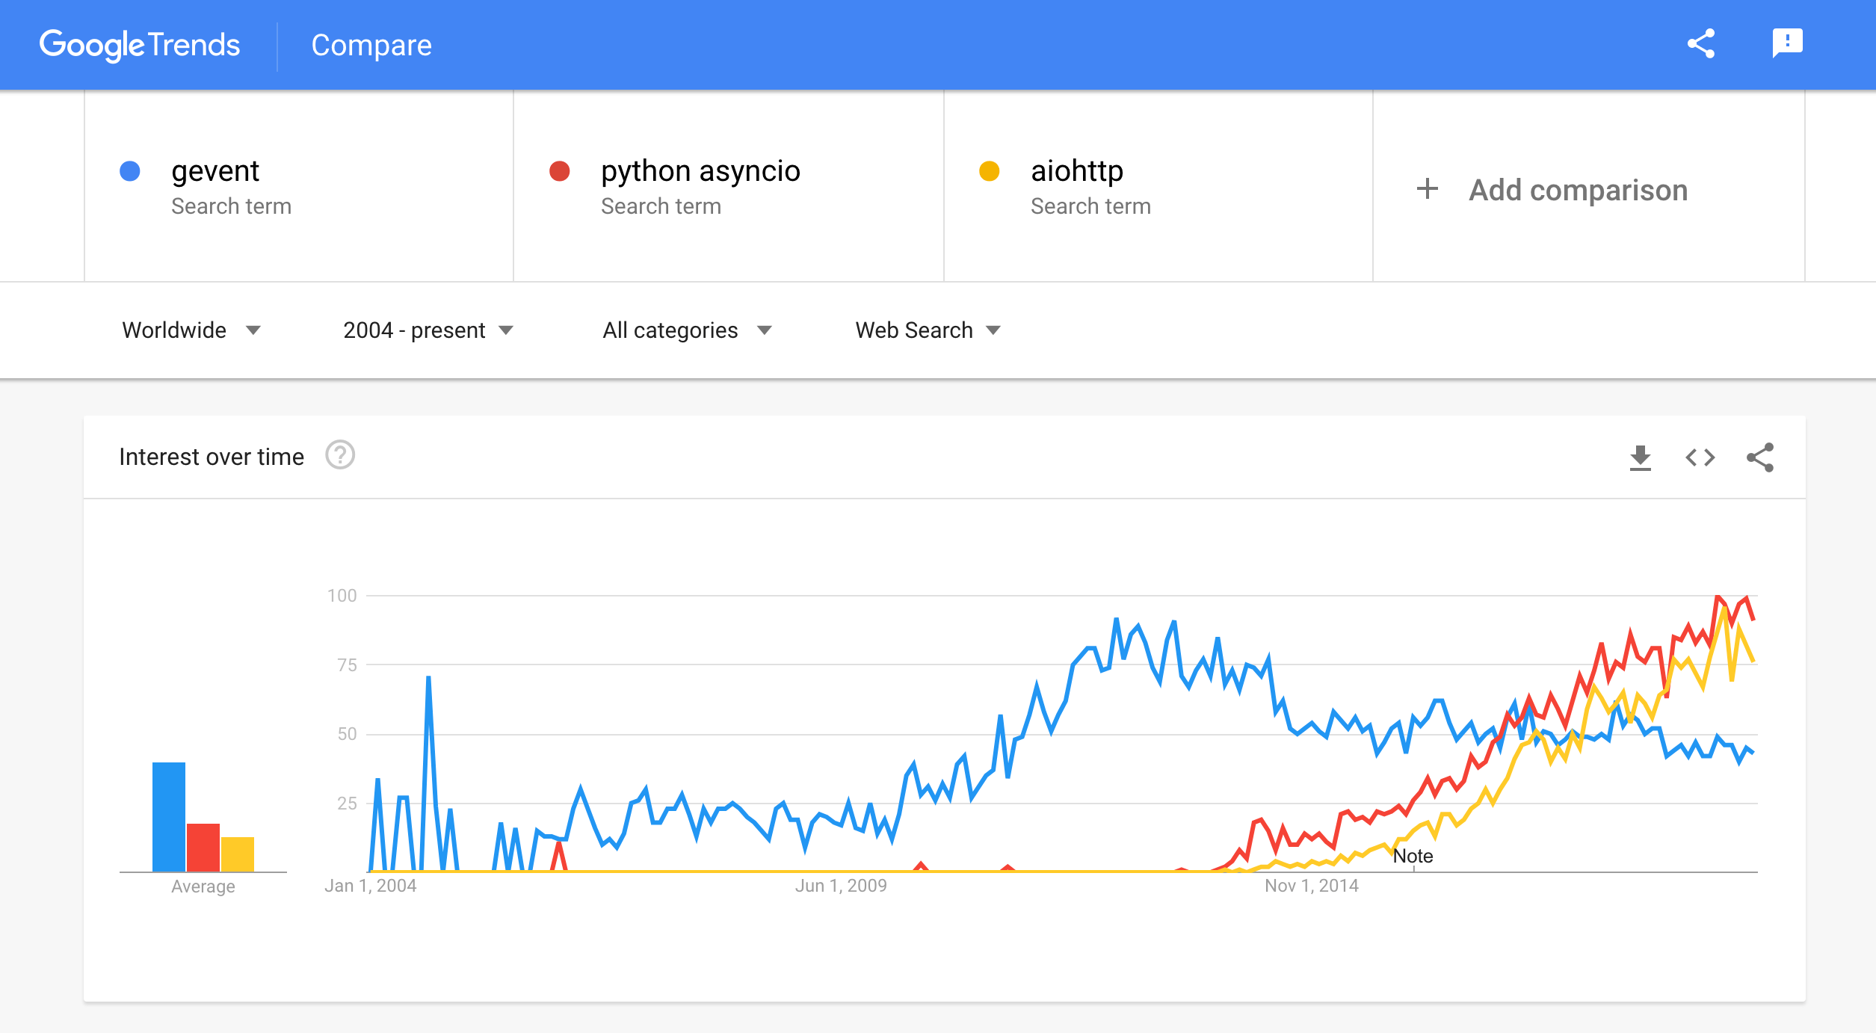Share the Interest over time chart
1876x1033 pixels.
pyautogui.click(x=1759, y=457)
